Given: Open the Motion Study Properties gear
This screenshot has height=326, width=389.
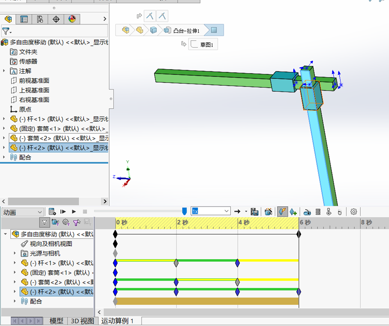Looking at the screenshot, I should [353, 211].
